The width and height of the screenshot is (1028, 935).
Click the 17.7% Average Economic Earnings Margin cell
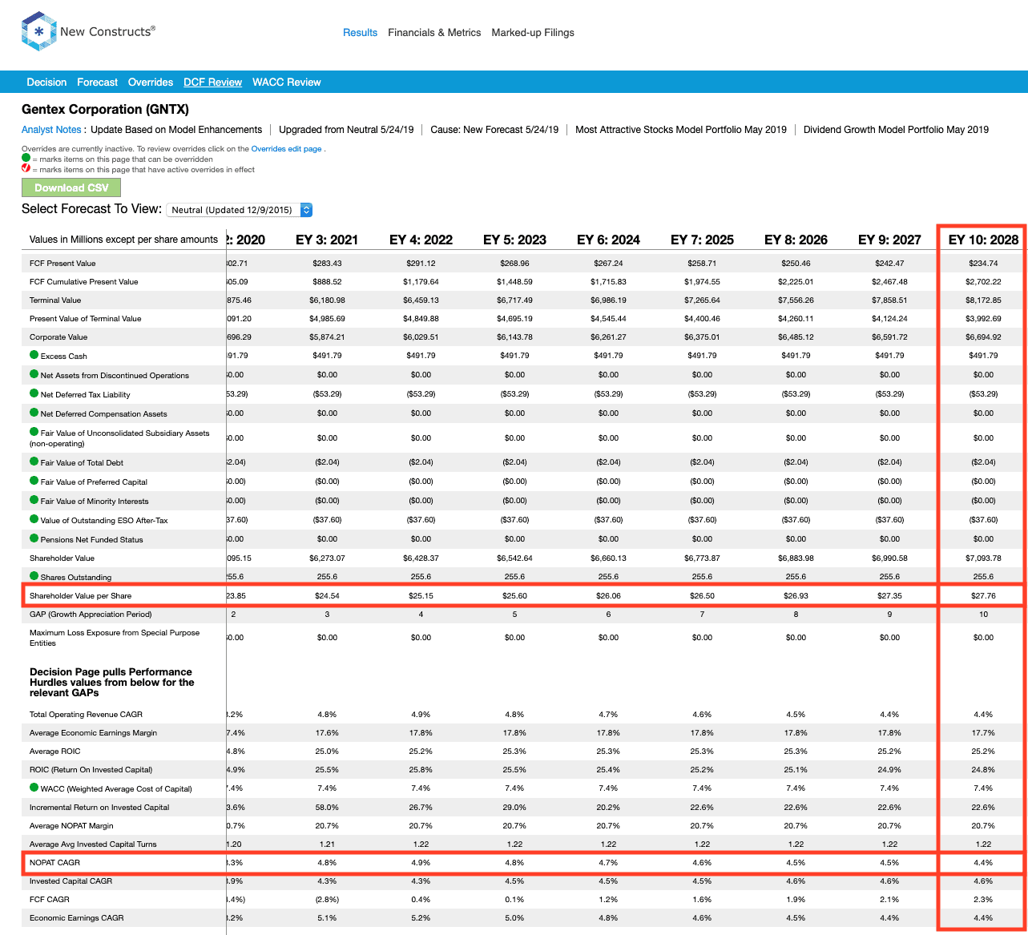(983, 733)
